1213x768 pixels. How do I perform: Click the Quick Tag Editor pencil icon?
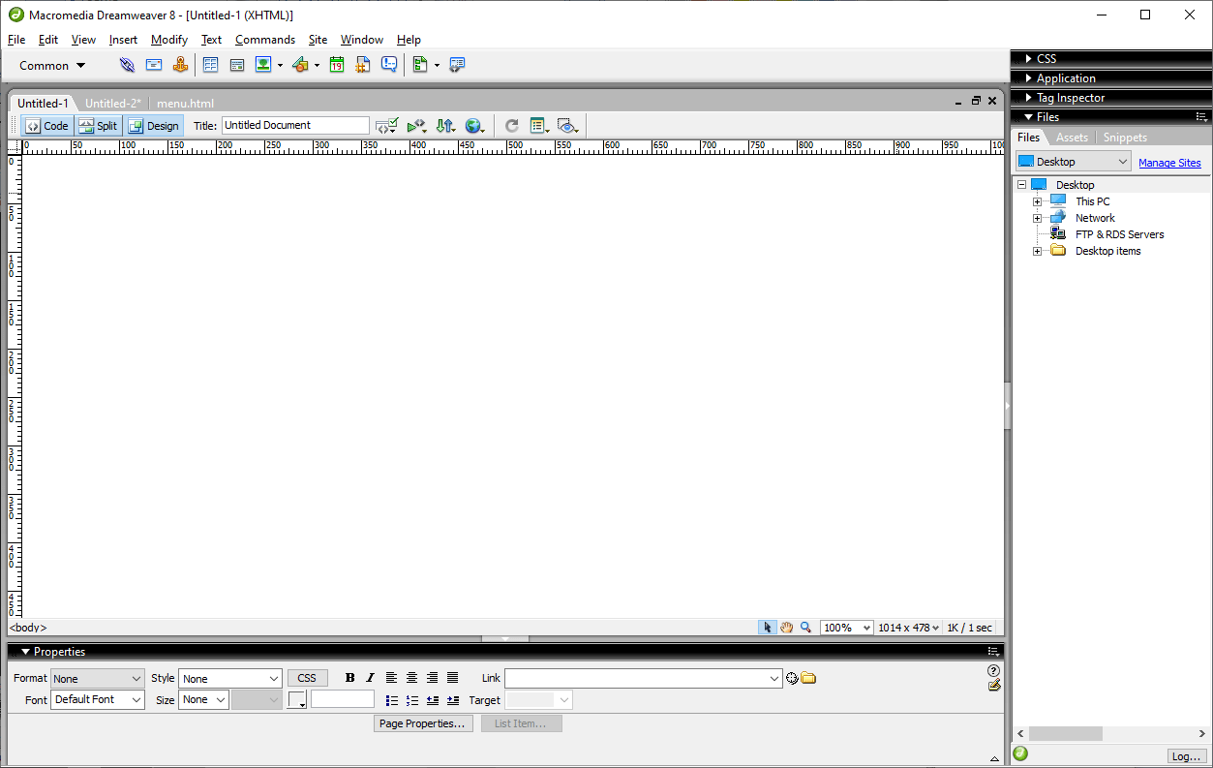[x=993, y=685]
